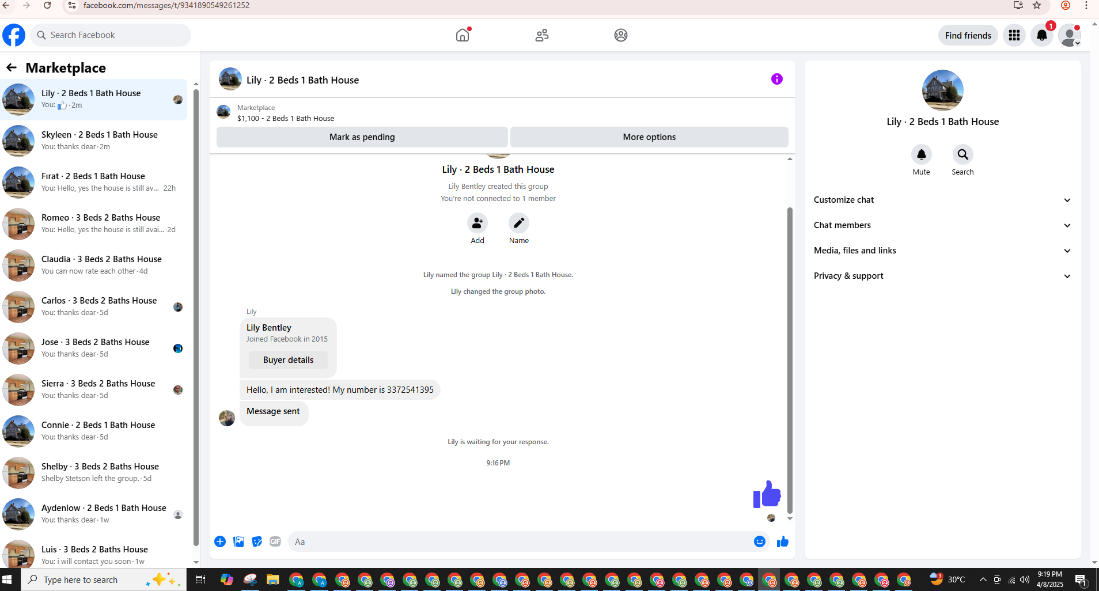Bookmark this page with star icon

[x=1037, y=5]
